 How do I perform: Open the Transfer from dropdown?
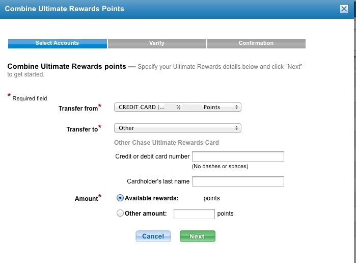(x=177, y=107)
